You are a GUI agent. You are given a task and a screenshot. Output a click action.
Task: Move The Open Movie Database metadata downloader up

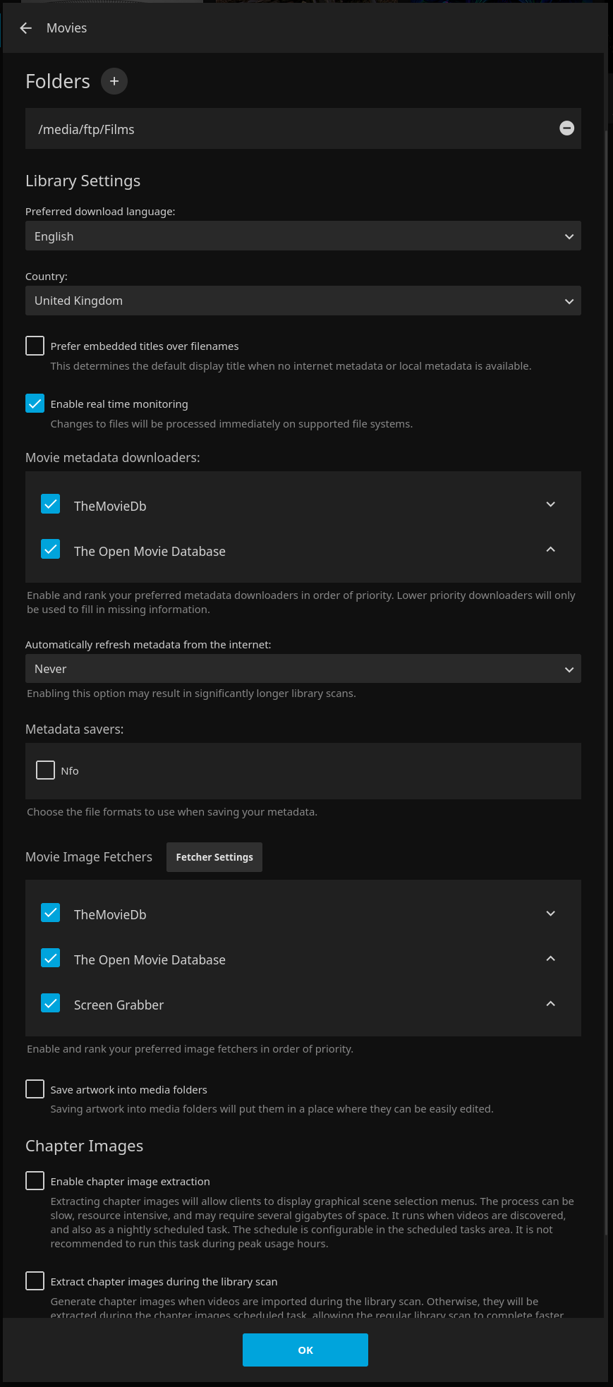coord(551,550)
